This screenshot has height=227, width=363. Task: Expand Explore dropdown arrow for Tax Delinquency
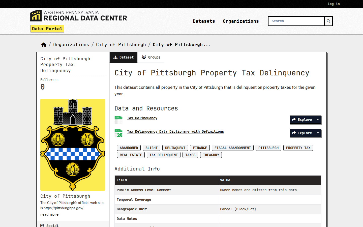click(318, 120)
